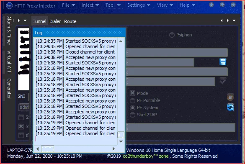Screen dimensions: 245x164
Task: Click the input field left of save icon
Action: [160, 62]
